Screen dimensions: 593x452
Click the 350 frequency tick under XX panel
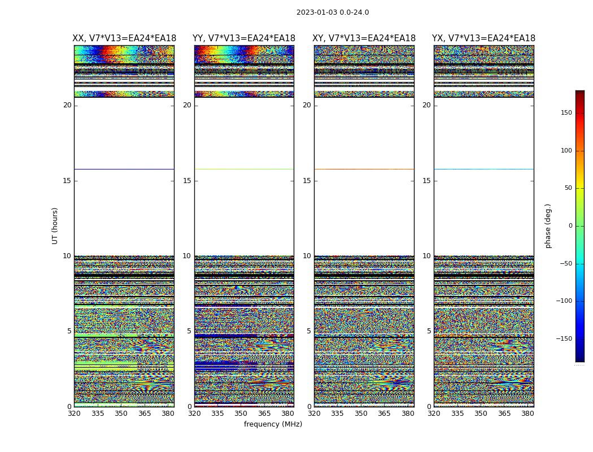(121, 414)
